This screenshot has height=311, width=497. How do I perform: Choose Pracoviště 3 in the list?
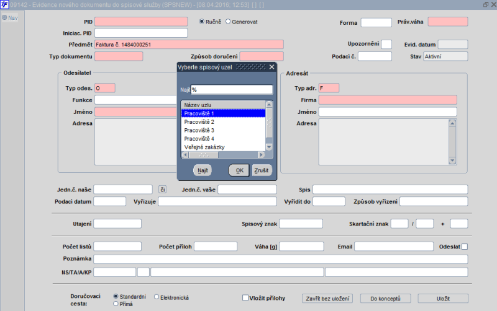(x=223, y=130)
